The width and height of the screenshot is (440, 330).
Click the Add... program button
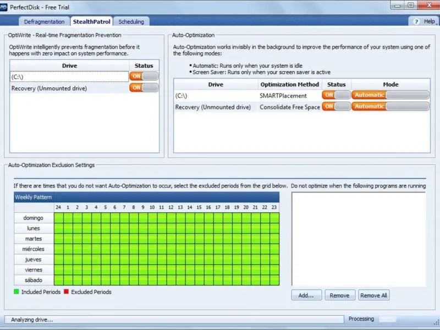(306, 295)
